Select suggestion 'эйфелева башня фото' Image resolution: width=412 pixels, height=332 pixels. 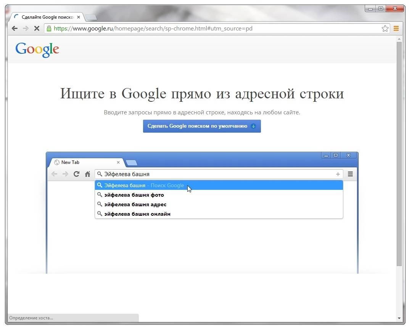click(219, 195)
